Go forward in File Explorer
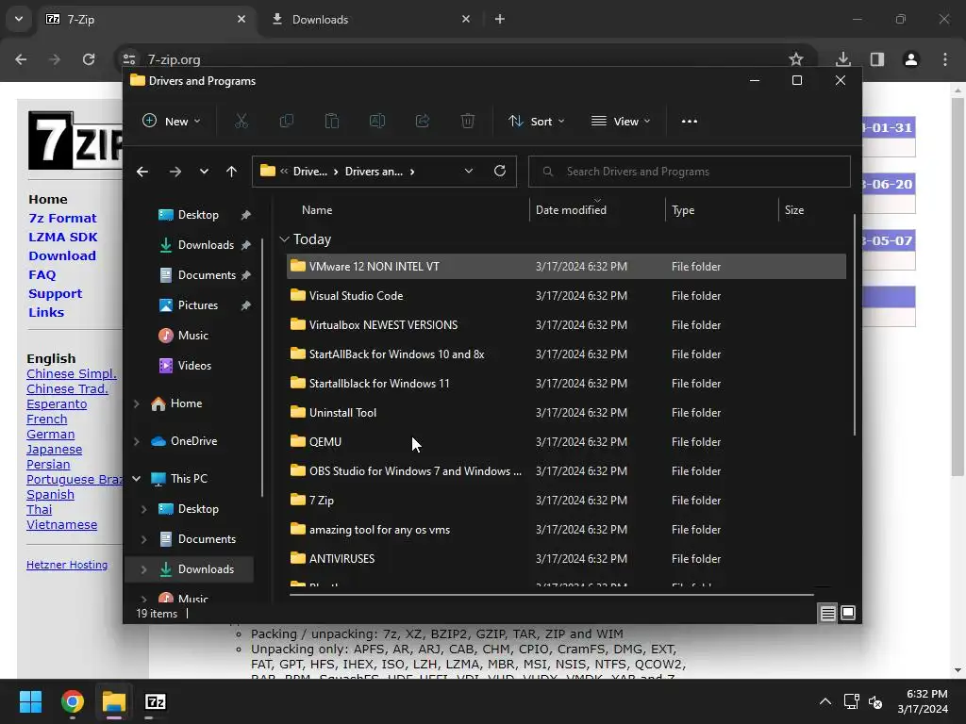 (x=175, y=172)
